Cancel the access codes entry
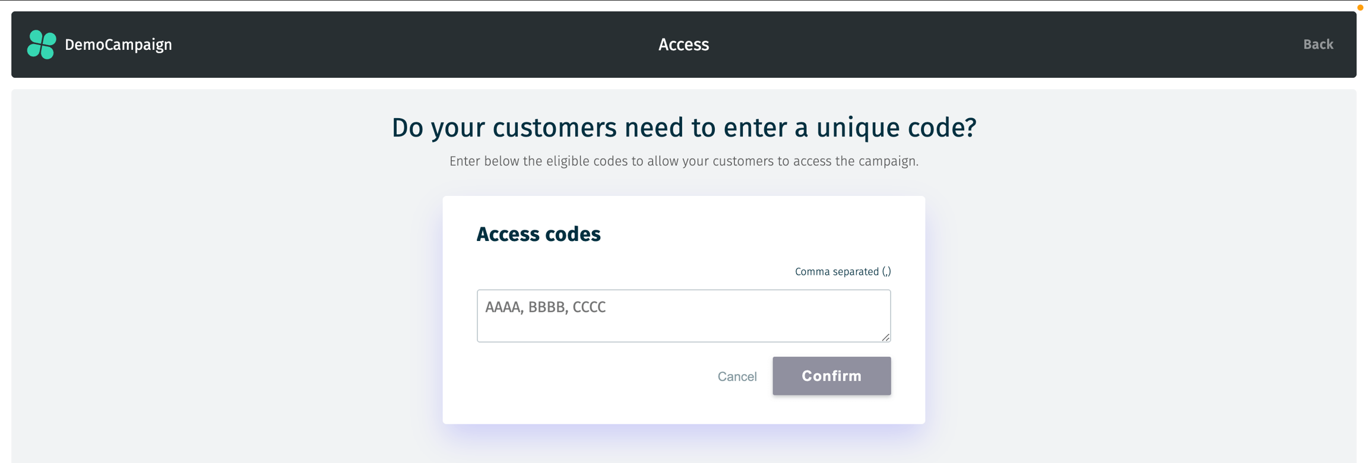The height and width of the screenshot is (463, 1368). [x=737, y=376]
